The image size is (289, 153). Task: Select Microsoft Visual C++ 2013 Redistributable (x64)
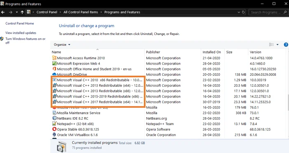100,86
